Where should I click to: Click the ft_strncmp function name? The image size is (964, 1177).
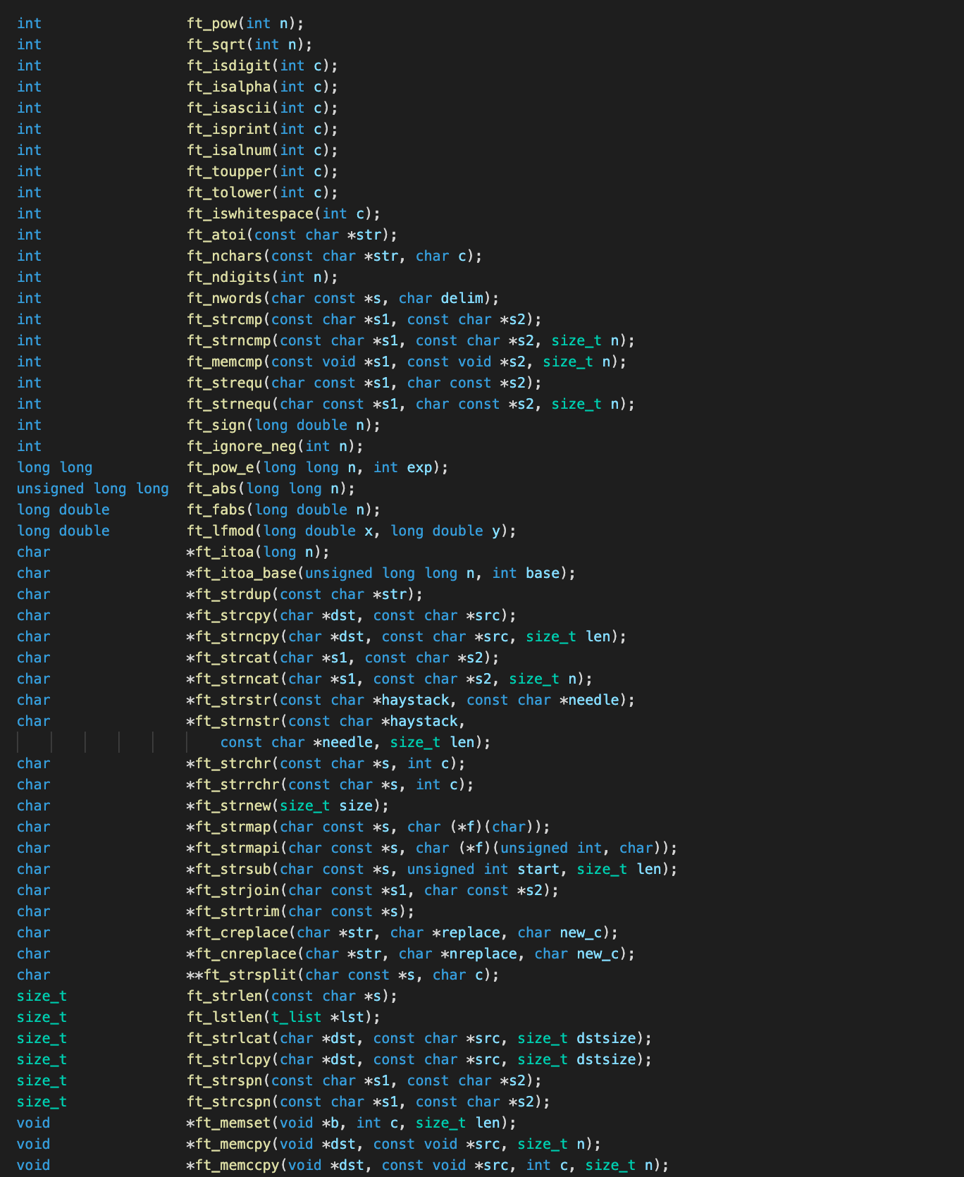229,340
